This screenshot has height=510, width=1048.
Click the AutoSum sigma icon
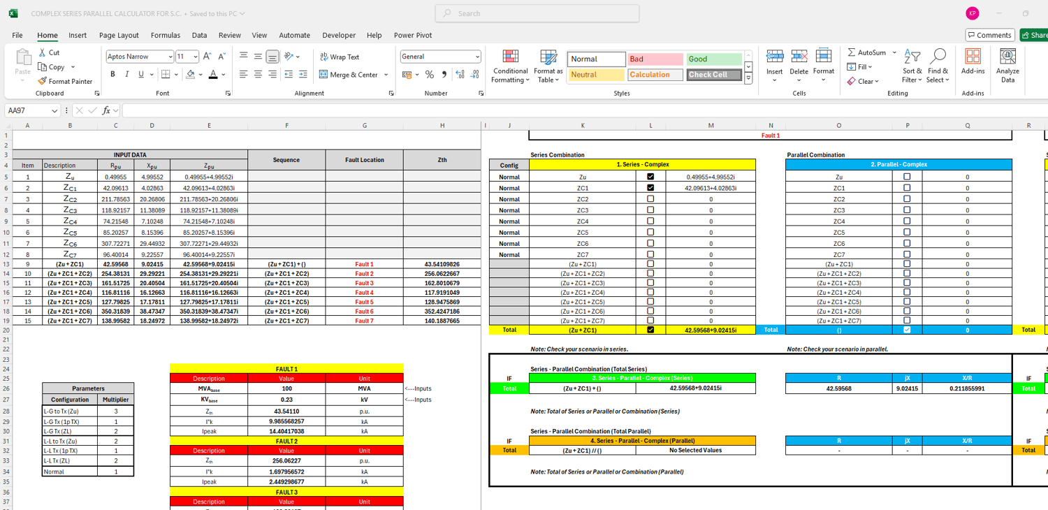coord(852,52)
